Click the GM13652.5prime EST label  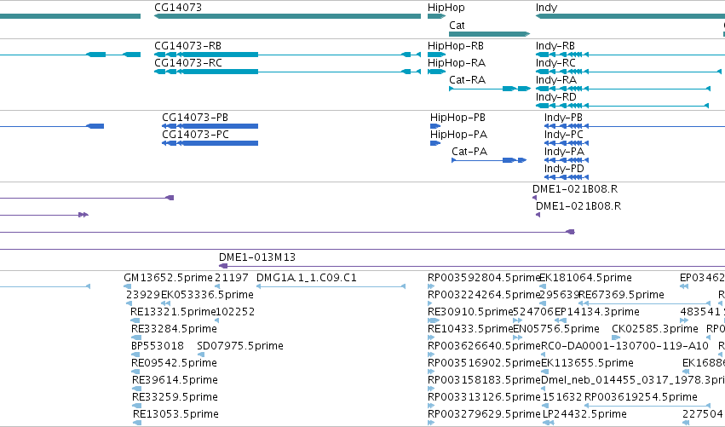coord(169,278)
